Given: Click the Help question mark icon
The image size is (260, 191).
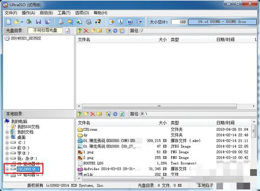Looking at the screenshot, I should (x=130, y=22).
